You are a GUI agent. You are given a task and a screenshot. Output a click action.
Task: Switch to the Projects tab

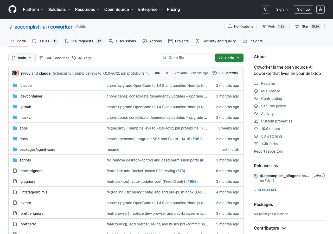pos(178,41)
